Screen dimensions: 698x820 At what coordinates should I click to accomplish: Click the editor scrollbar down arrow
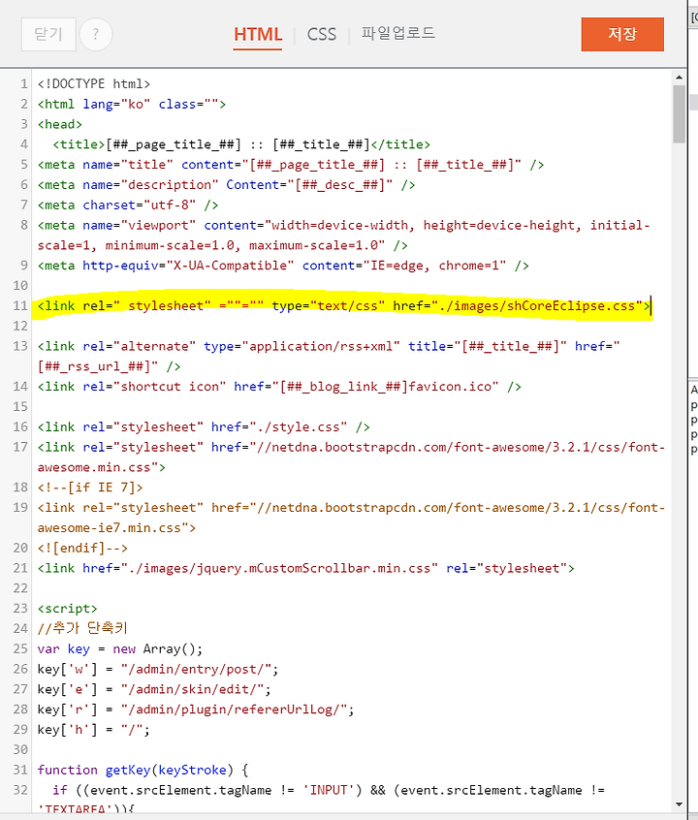click(680, 804)
